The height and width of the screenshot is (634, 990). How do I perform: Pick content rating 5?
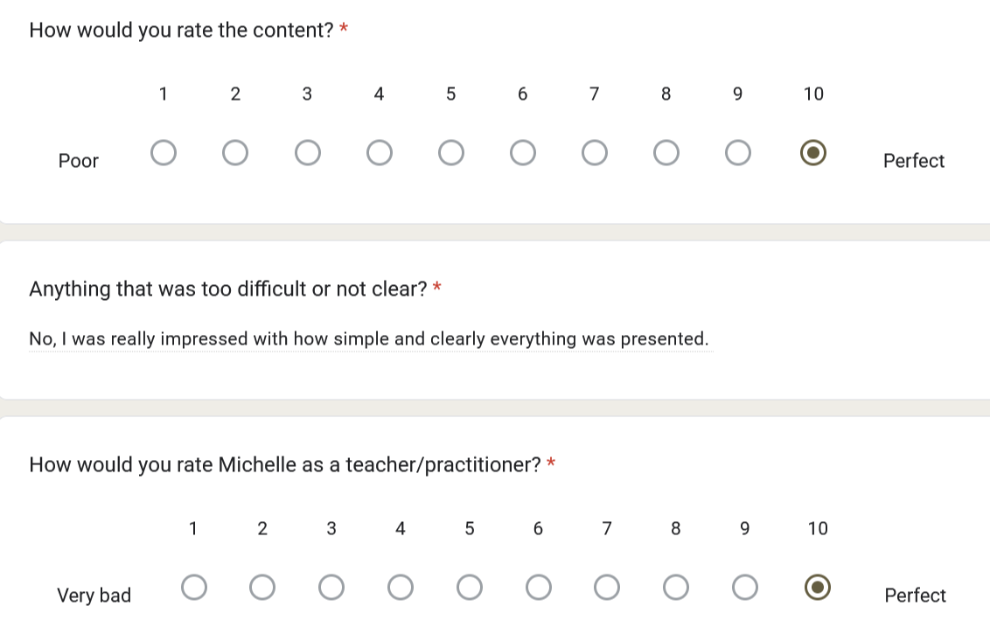pos(450,153)
